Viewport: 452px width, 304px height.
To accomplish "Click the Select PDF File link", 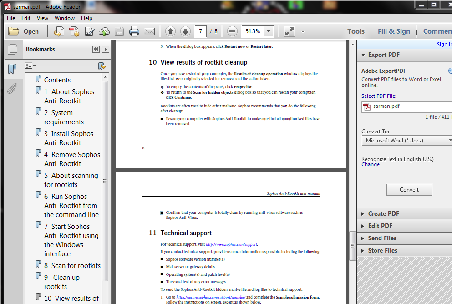I will point(379,96).
